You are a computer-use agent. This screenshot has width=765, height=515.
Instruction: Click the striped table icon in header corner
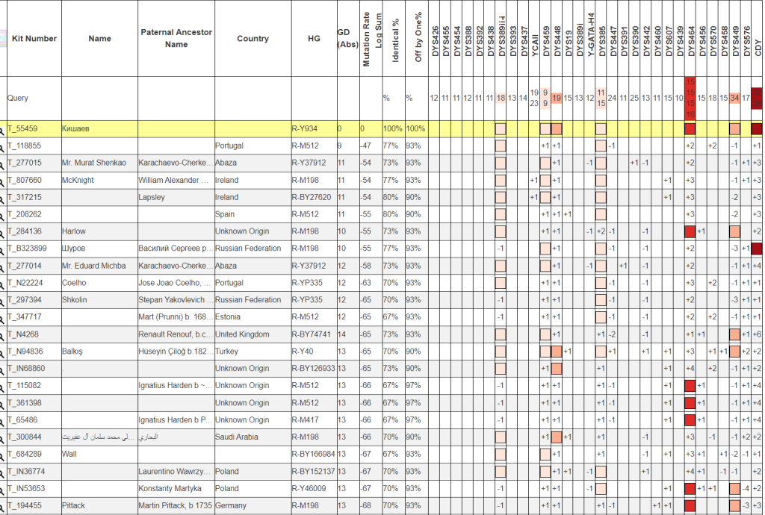tap(3, 38)
